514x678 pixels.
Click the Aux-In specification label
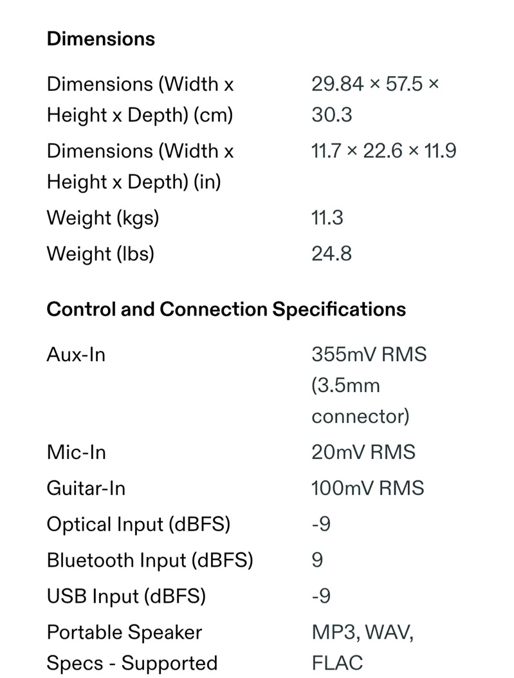[76, 355]
